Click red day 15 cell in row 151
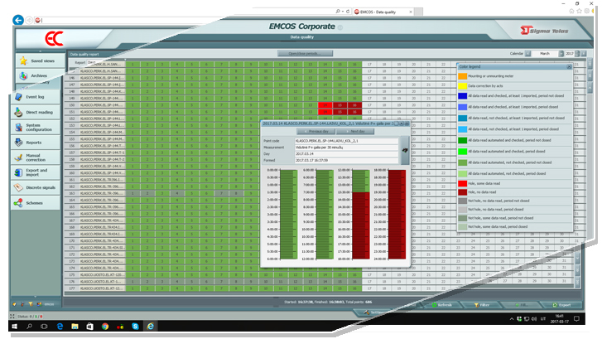The width and height of the screenshot is (602, 339). point(340,112)
